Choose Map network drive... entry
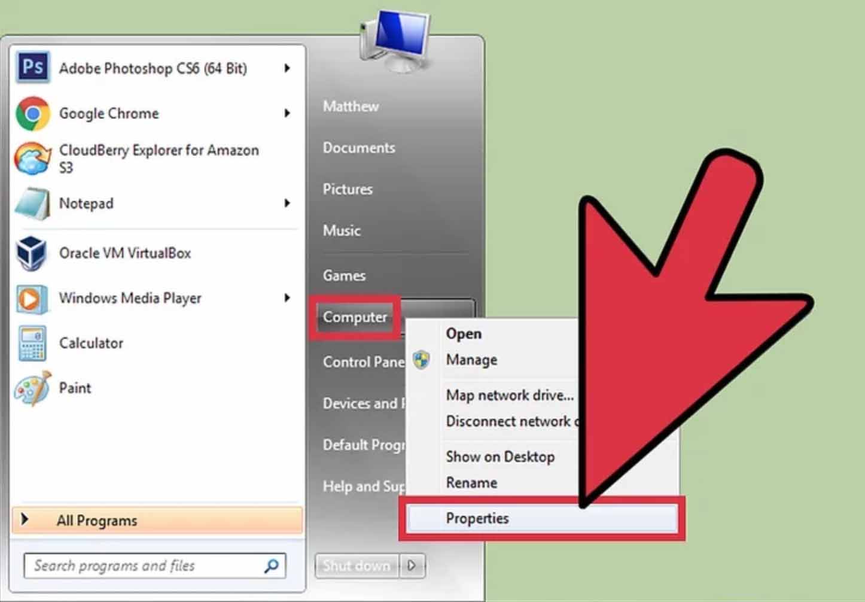Viewport: 865px width, 602px height. (x=510, y=395)
